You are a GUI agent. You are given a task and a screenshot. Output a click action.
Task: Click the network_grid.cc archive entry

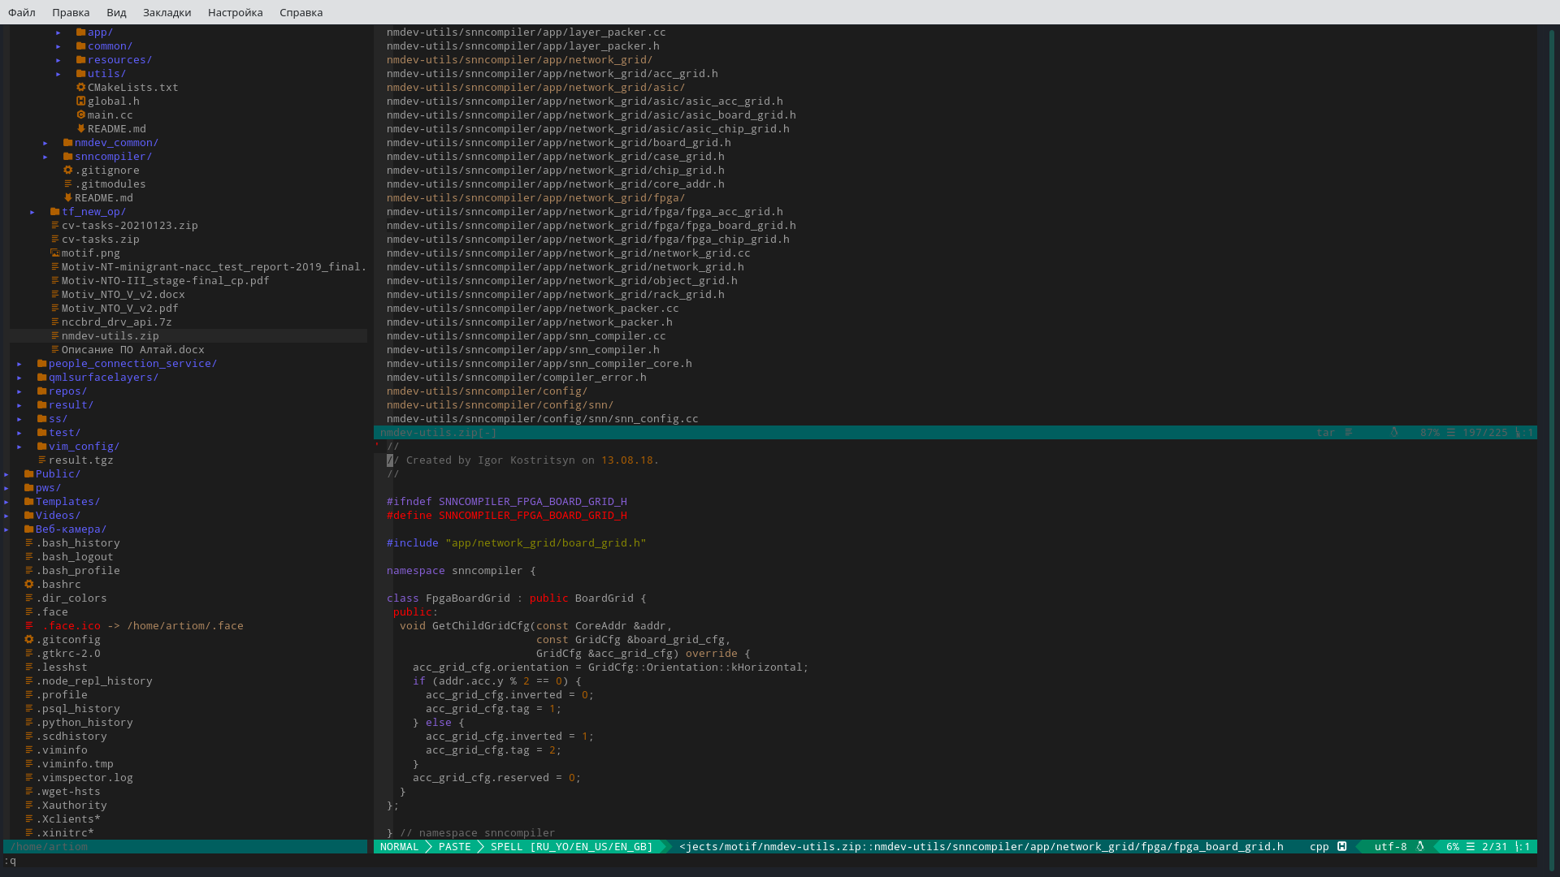click(569, 253)
